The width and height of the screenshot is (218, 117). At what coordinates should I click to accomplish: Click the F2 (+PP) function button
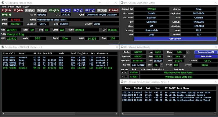18,10
